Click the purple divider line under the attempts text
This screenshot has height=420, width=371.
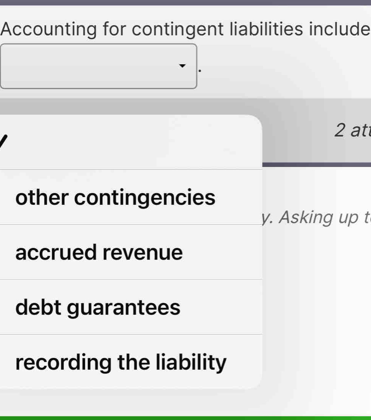pos(316,164)
